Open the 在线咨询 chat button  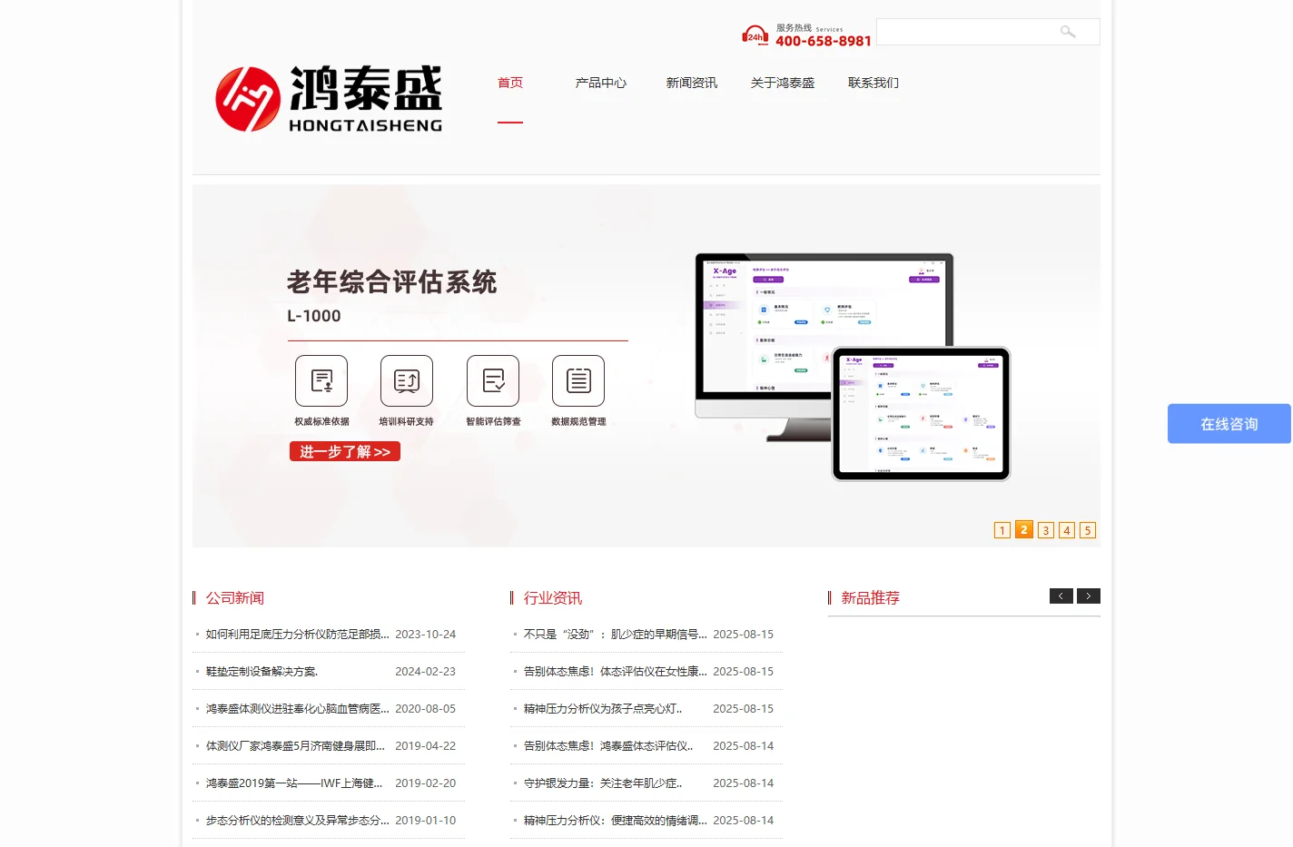coord(1229,424)
